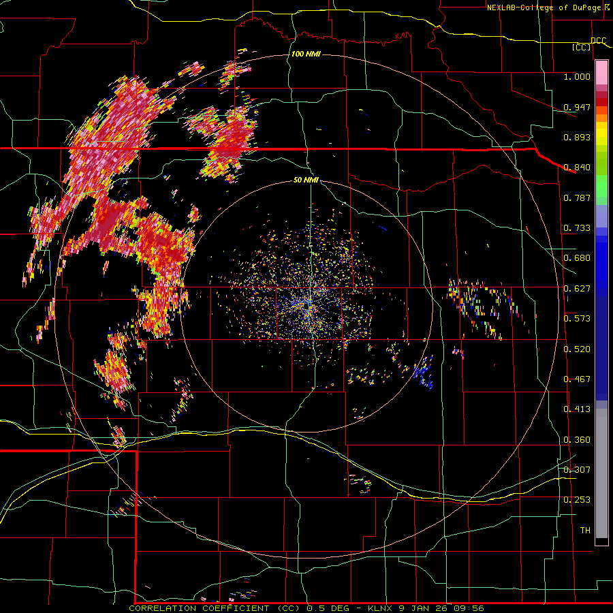Select the 0.947 legend value
613x613 pixels.
(x=577, y=107)
